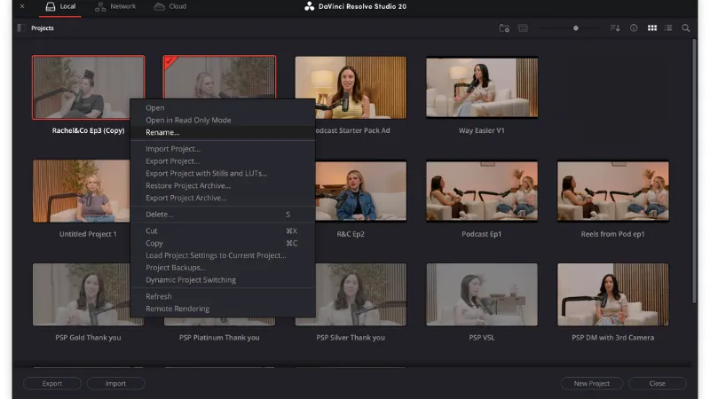Toggle the sidebar panel icon beside Projects
The image size is (710, 399).
pyautogui.click(x=20, y=28)
